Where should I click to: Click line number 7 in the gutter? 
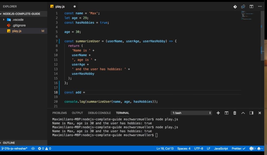(x=56, y=41)
